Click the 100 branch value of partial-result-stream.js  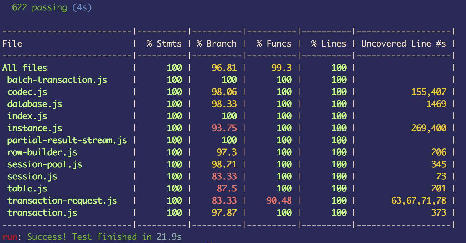point(229,140)
